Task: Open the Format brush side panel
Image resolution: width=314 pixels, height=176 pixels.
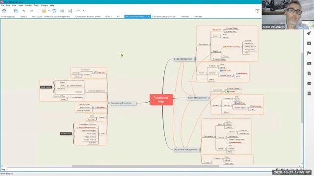Action: pos(309,33)
